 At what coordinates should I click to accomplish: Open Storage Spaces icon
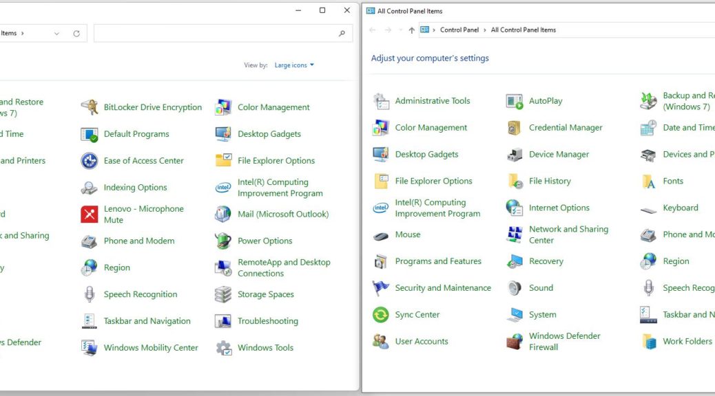(223, 294)
